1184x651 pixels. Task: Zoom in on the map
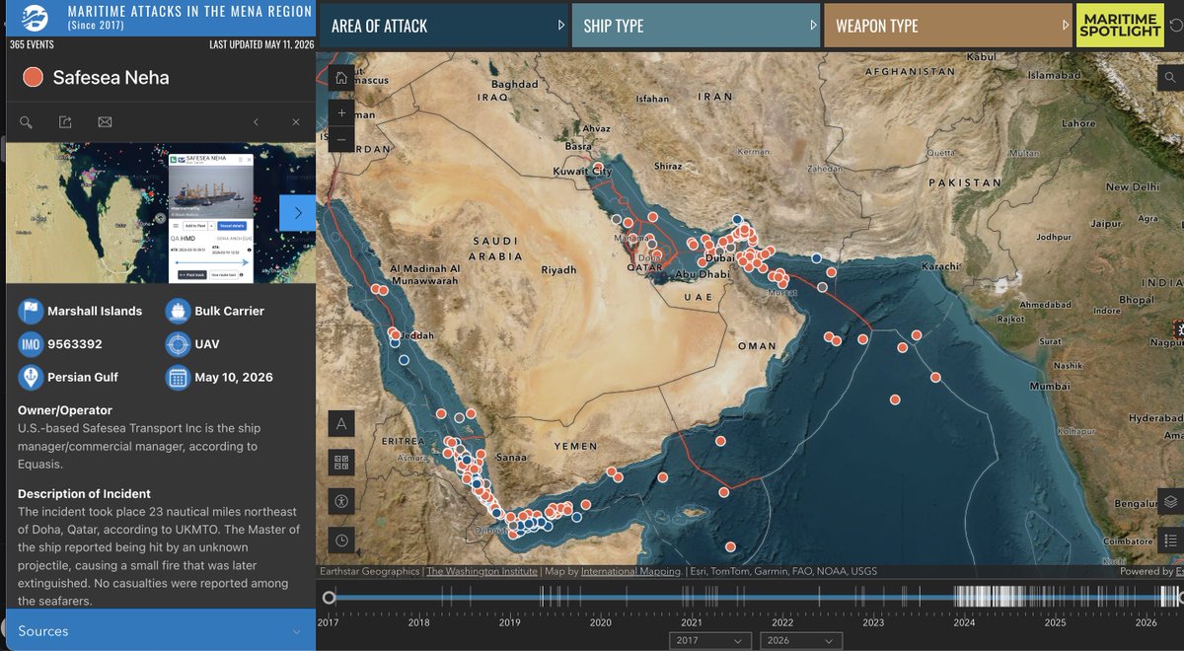pyautogui.click(x=341, y=112)
